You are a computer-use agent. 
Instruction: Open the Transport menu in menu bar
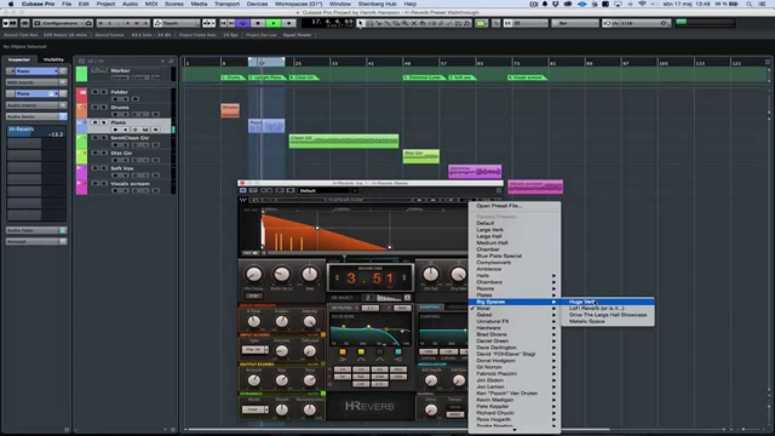(227, 4)
